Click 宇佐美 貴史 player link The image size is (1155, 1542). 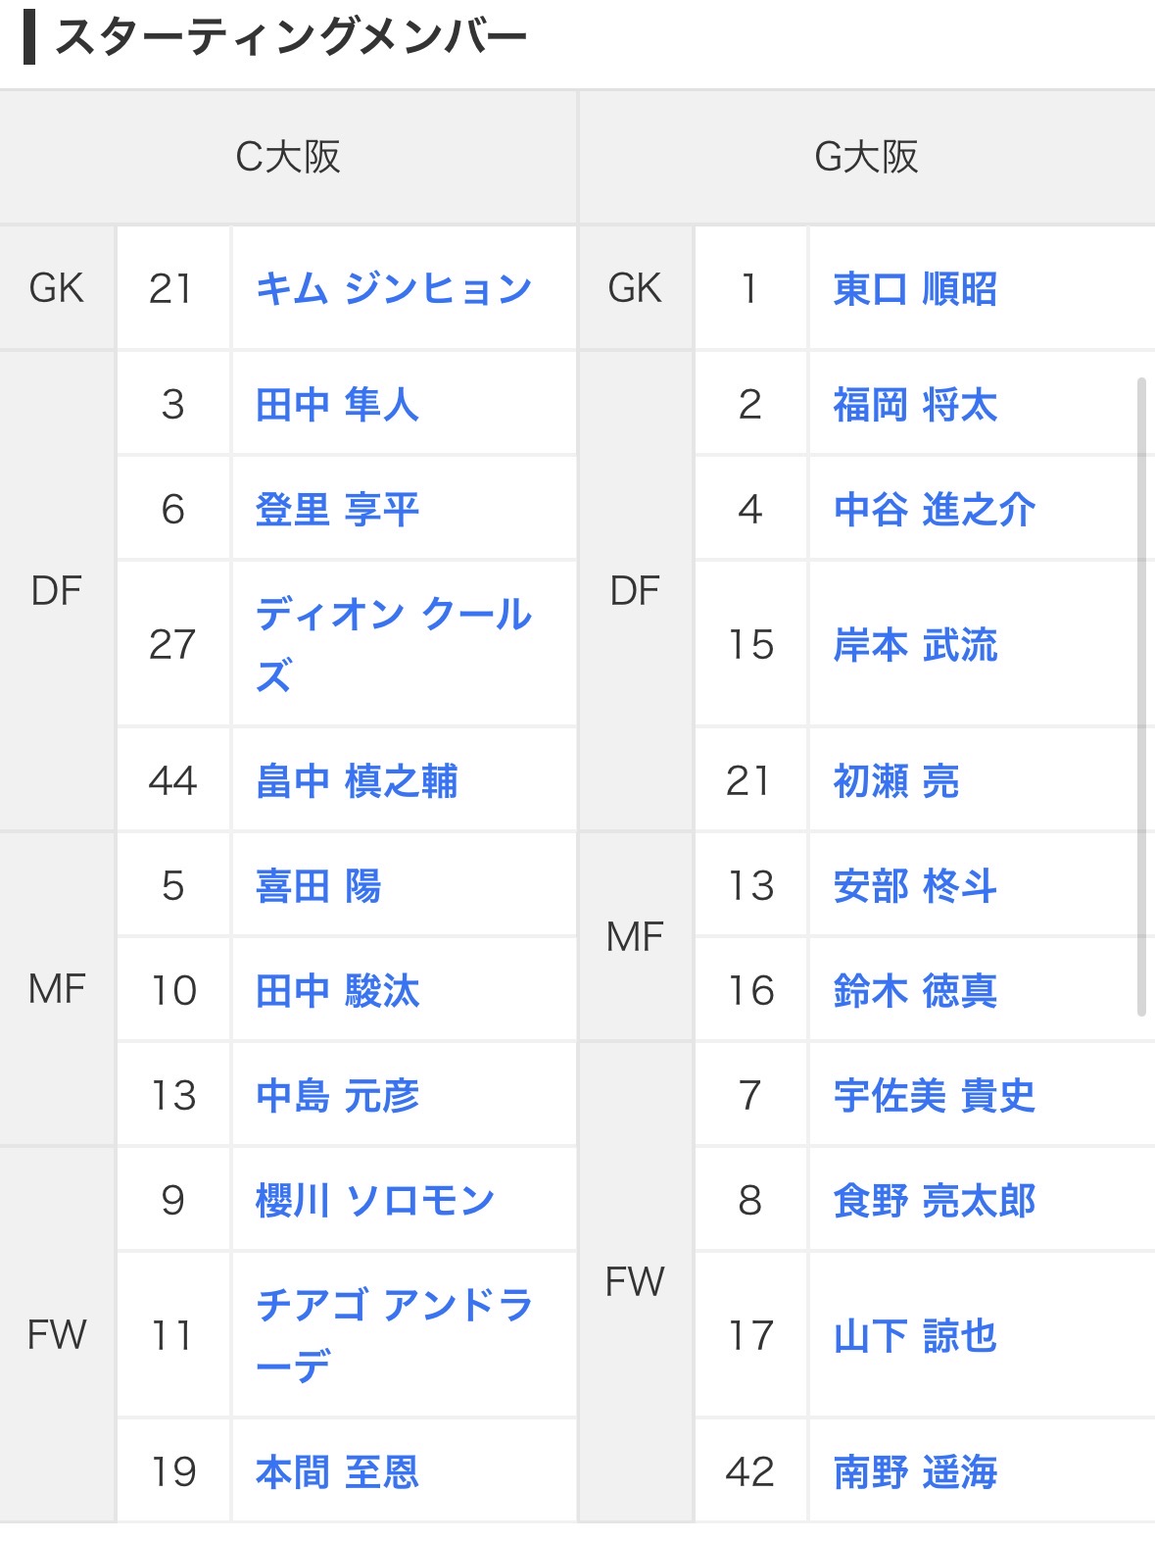(x=934, y=1096)
